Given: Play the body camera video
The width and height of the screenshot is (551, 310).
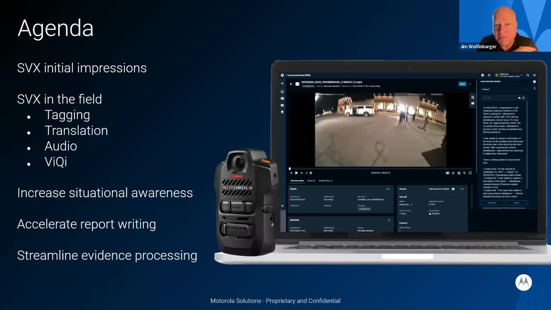Looking at the screenshot, I should click(296, 173).
